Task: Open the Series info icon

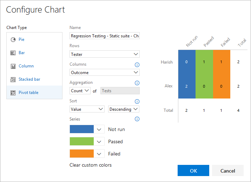Action: pyautogui.click(x=137, y=119)
